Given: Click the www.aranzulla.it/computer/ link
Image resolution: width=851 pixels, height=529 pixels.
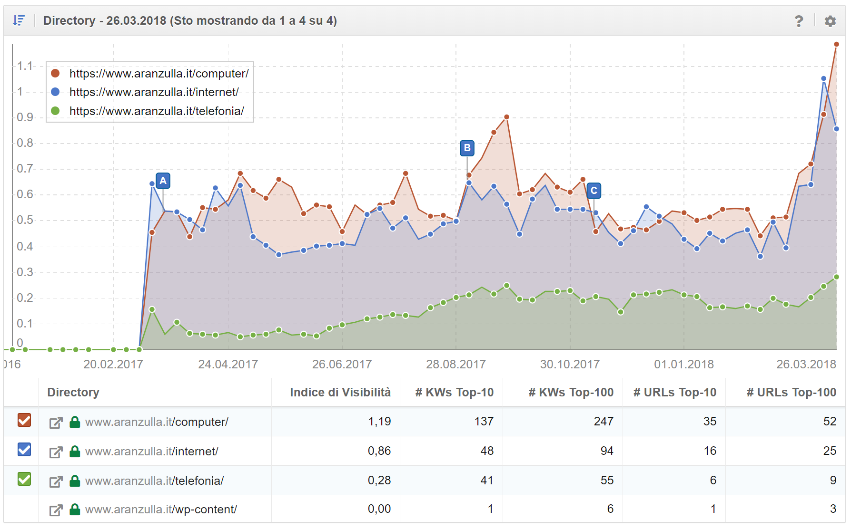Looking at the screenshot, I should pyautogui.click(x=157, y=422).
